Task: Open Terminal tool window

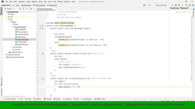Action: 48,99
